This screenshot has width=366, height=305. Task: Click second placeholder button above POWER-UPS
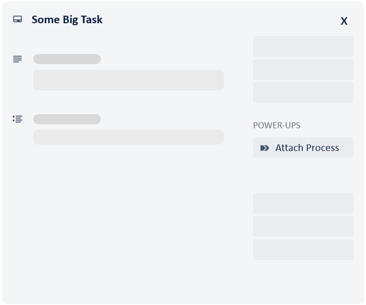tap(303, 69)
